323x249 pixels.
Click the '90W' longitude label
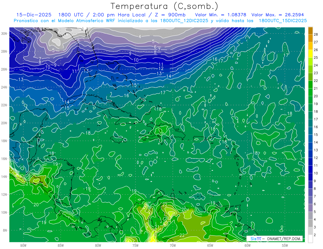(x=23, y=246)
